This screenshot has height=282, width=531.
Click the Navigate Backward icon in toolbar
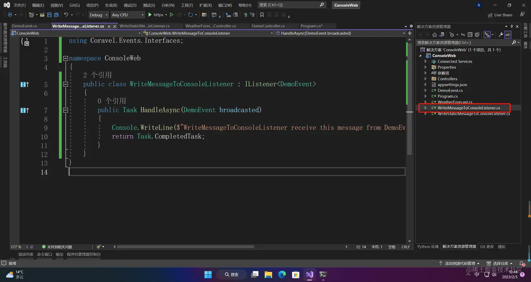[x=10, y=15]
